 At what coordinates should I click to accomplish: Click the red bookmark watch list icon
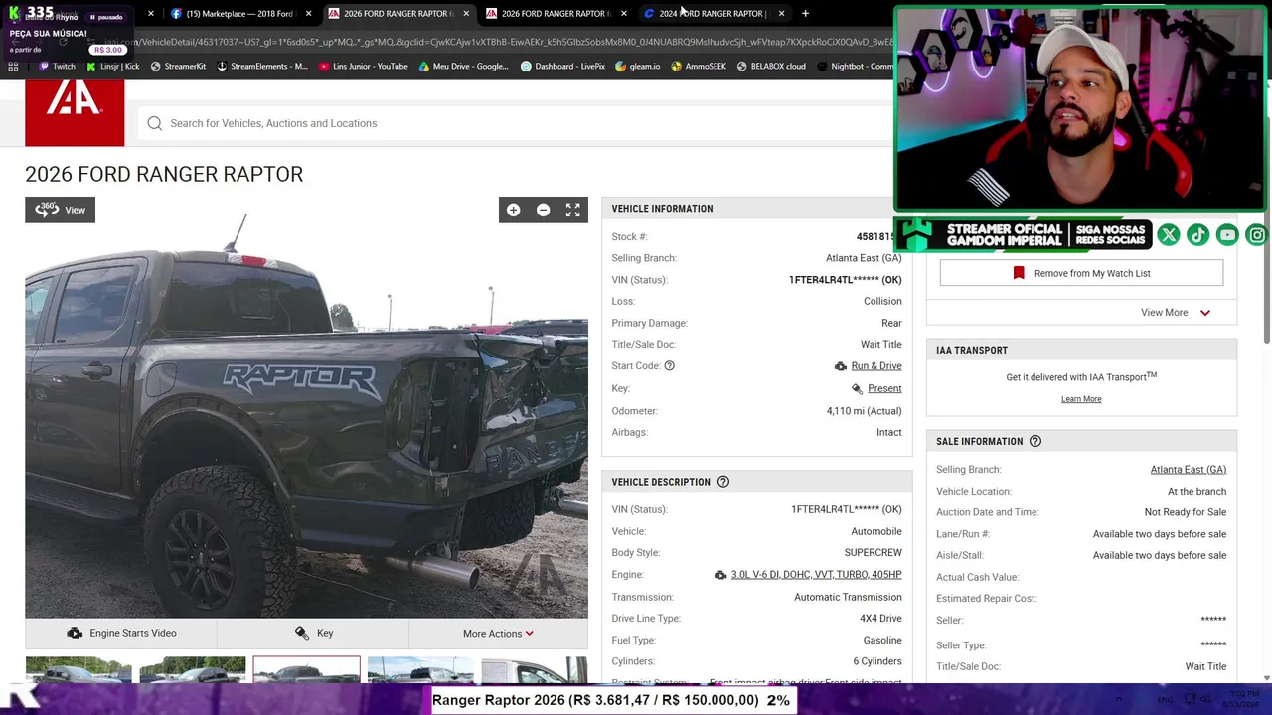[1019, 273]
